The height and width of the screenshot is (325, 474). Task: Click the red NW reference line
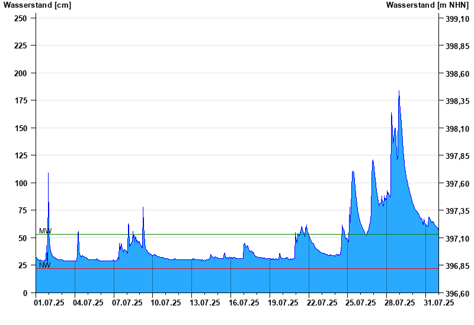pyautogui.click(x=238, y=269)
